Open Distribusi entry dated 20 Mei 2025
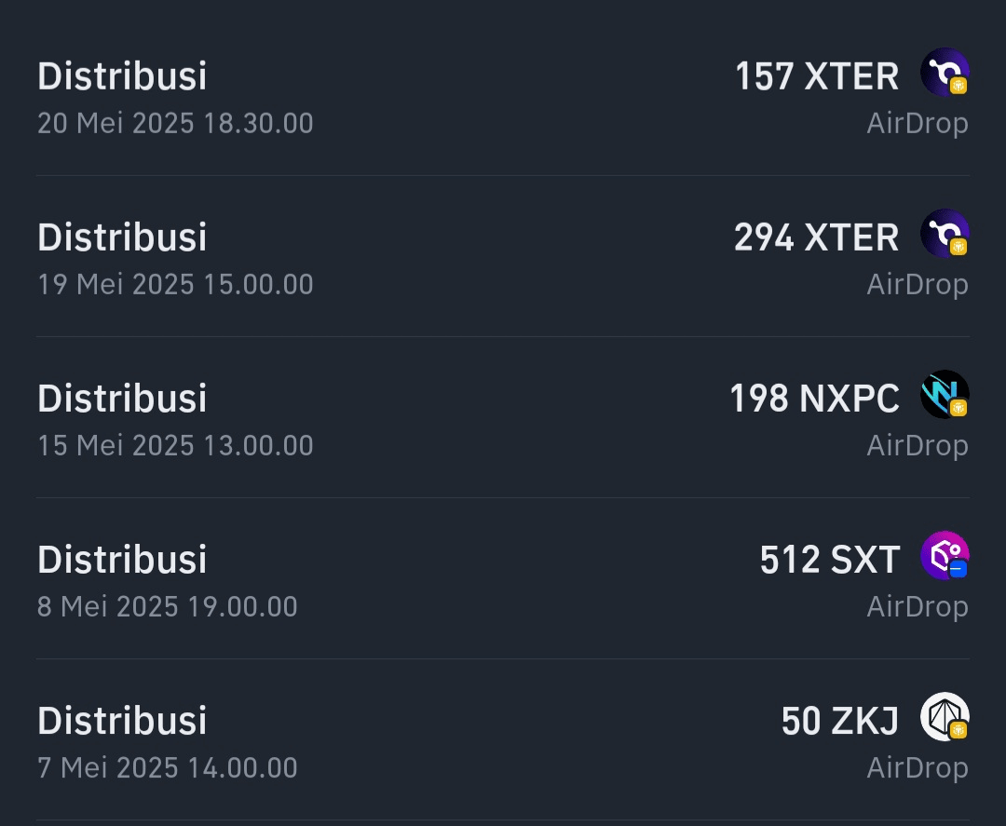 503,95
